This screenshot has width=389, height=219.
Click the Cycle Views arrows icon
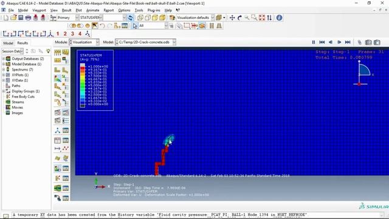tap(269, 18)
